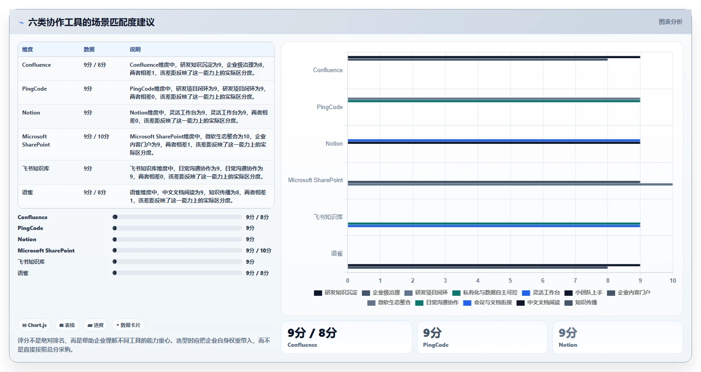
Task: Toggle the 微软生态整合 legend entry
Action: [x=389, y=303]
